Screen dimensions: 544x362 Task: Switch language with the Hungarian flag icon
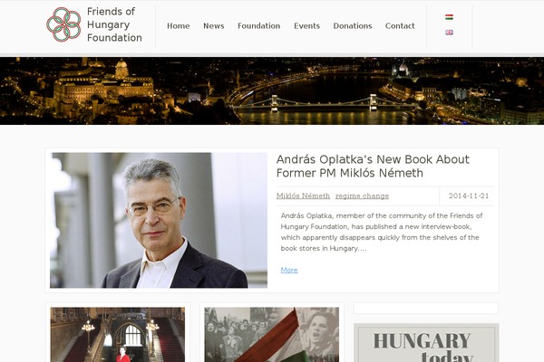(x=449, y=17)
